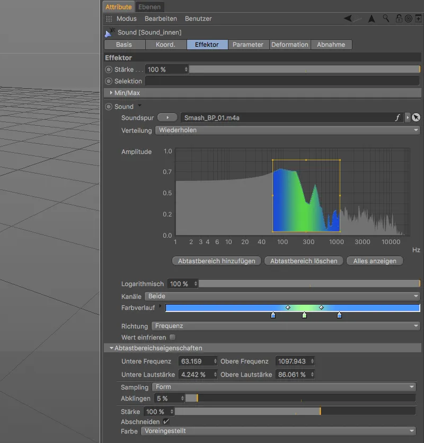Open attribute search with the magnifier icon

pos(386,19)
